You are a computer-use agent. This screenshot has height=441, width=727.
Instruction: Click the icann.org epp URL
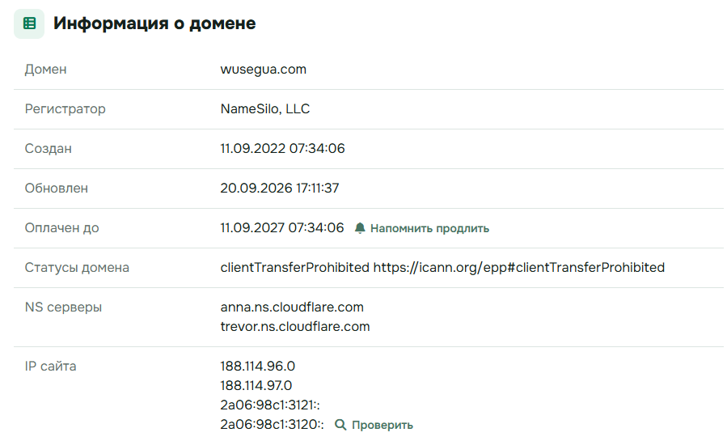point(519,268)
